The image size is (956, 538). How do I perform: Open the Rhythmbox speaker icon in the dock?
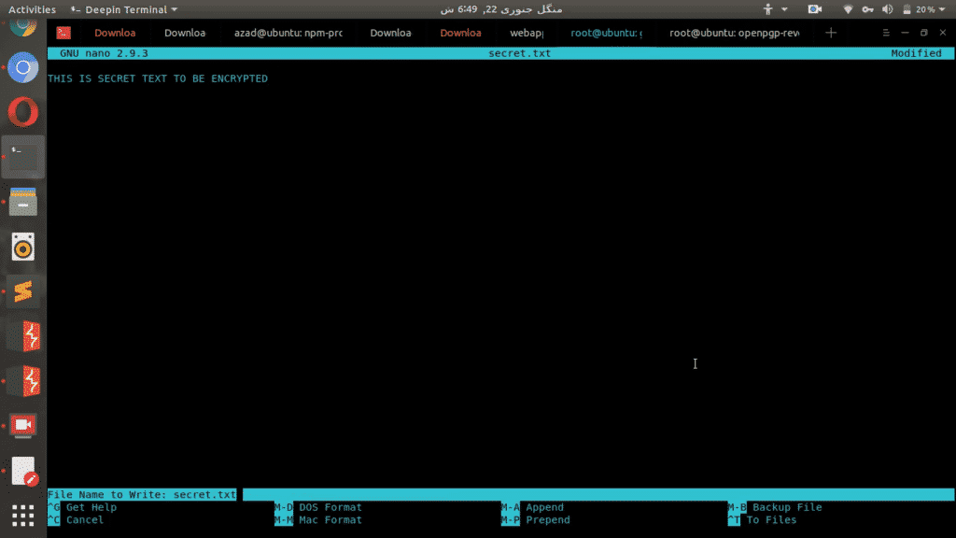click(x=22, y=245)
